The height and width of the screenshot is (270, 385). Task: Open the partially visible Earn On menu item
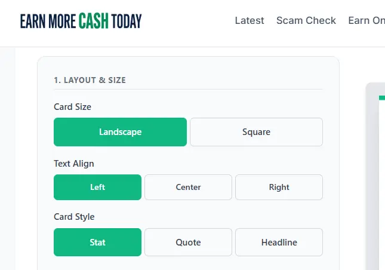point(366,20)
